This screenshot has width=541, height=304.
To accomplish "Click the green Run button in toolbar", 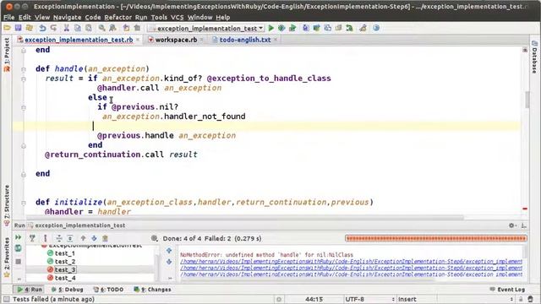I will click(270, 28).
